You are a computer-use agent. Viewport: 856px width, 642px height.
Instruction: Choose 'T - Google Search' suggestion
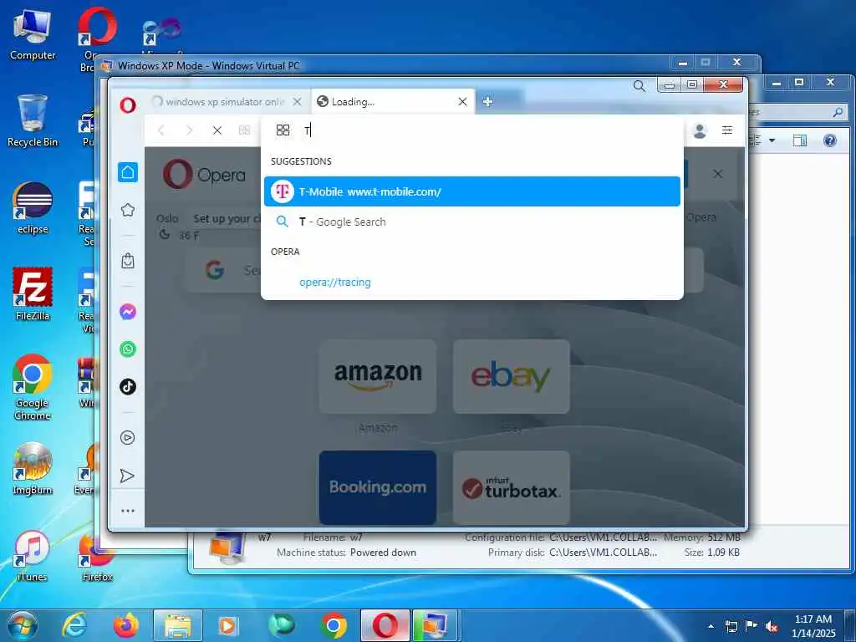click(472, 222)
